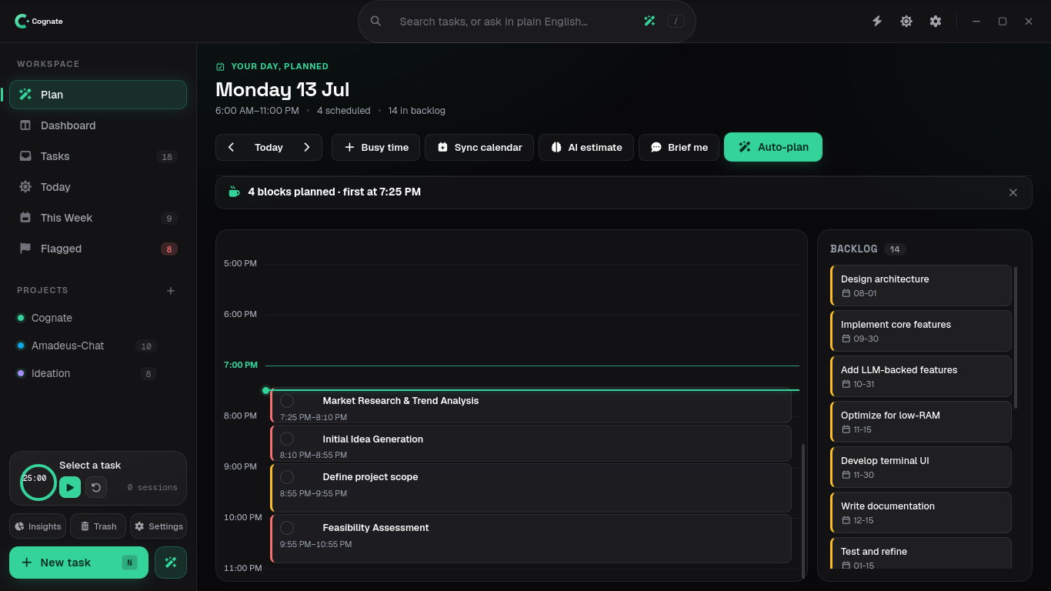
Task: Open the Plan view
Action: (98, 95)
